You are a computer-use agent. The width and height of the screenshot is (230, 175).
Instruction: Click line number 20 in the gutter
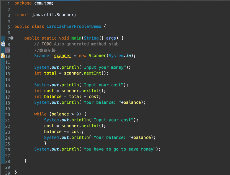(x=7, y=115)
